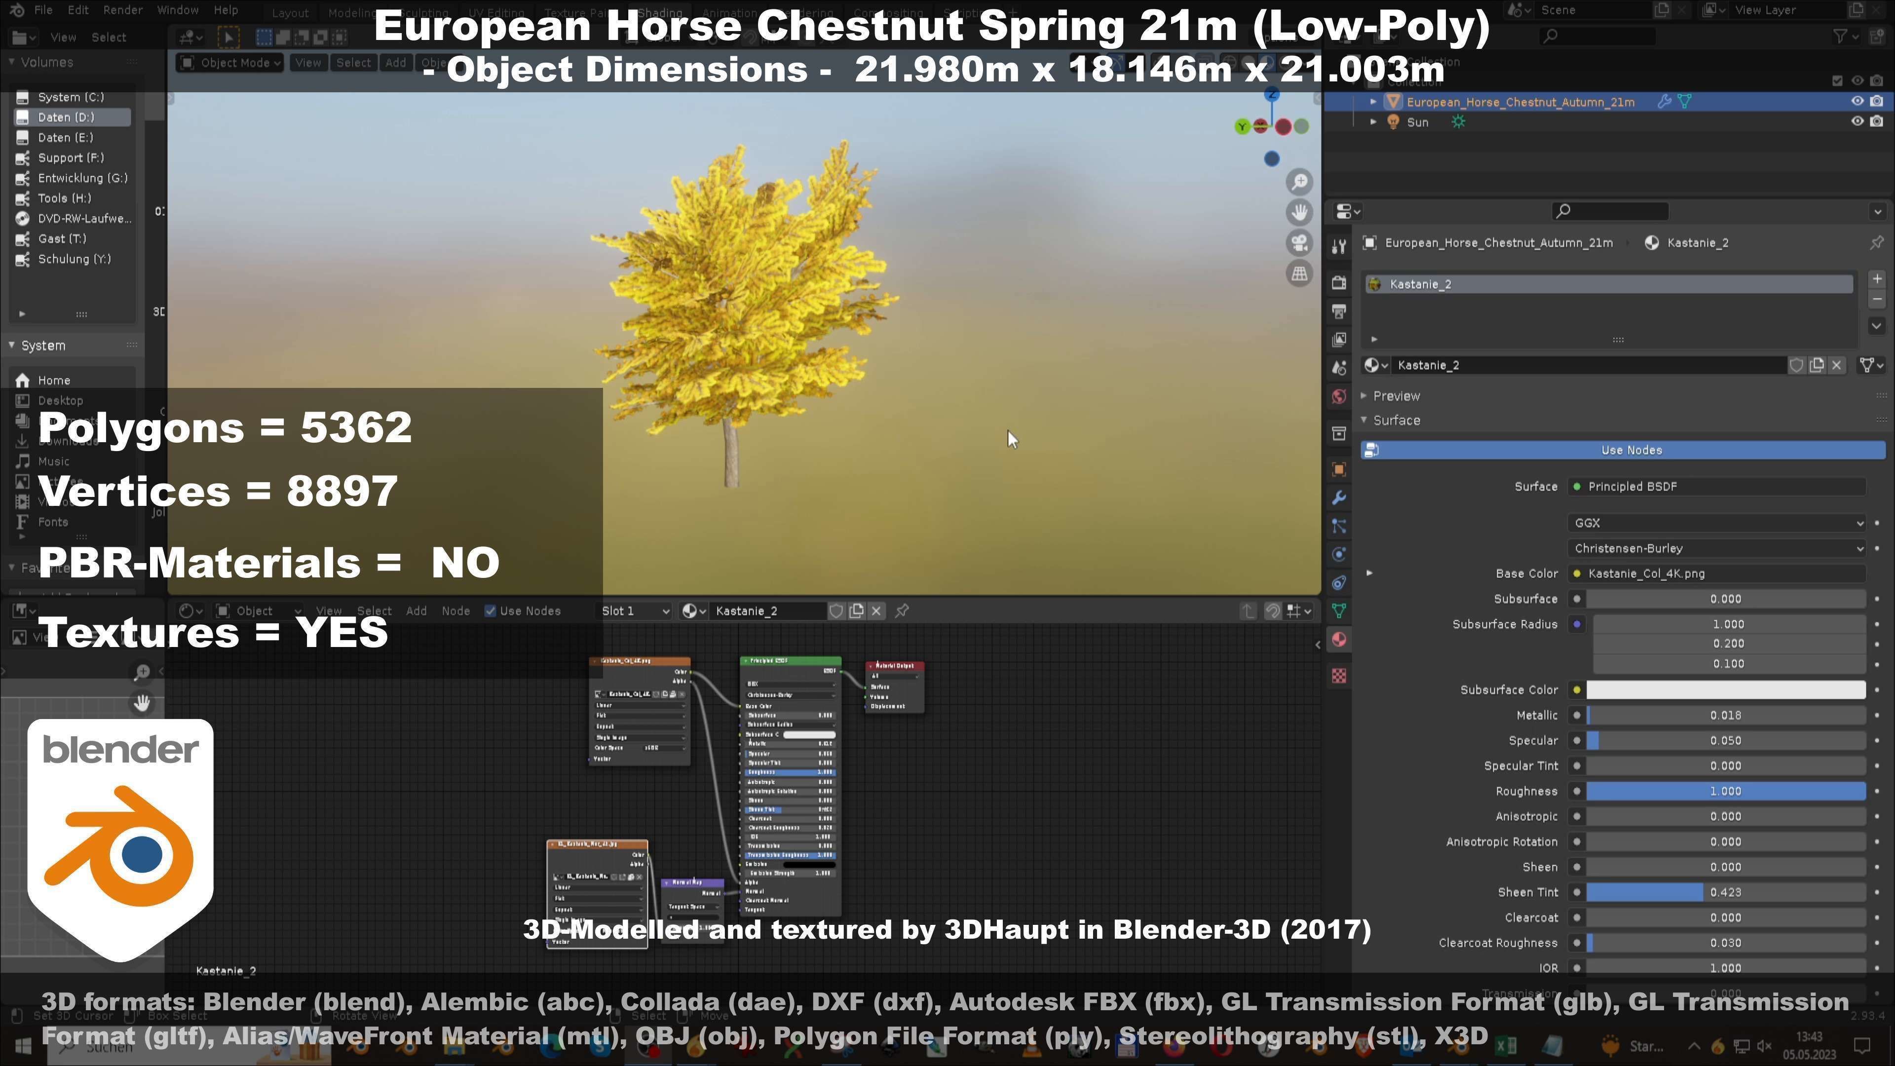
Task: Open the File menu
Action: (42, 10)
